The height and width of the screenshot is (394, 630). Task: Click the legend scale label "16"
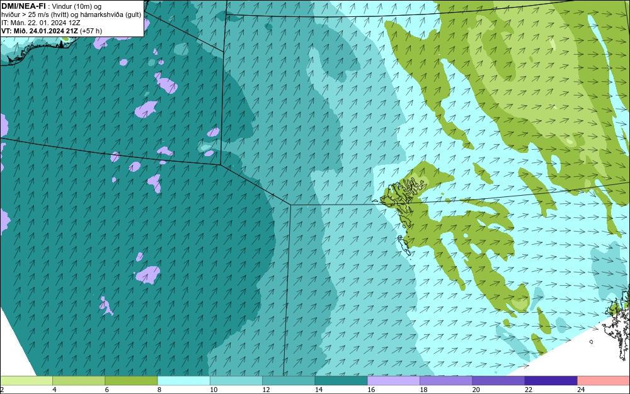pyautogui.click(x=371, y=390)
